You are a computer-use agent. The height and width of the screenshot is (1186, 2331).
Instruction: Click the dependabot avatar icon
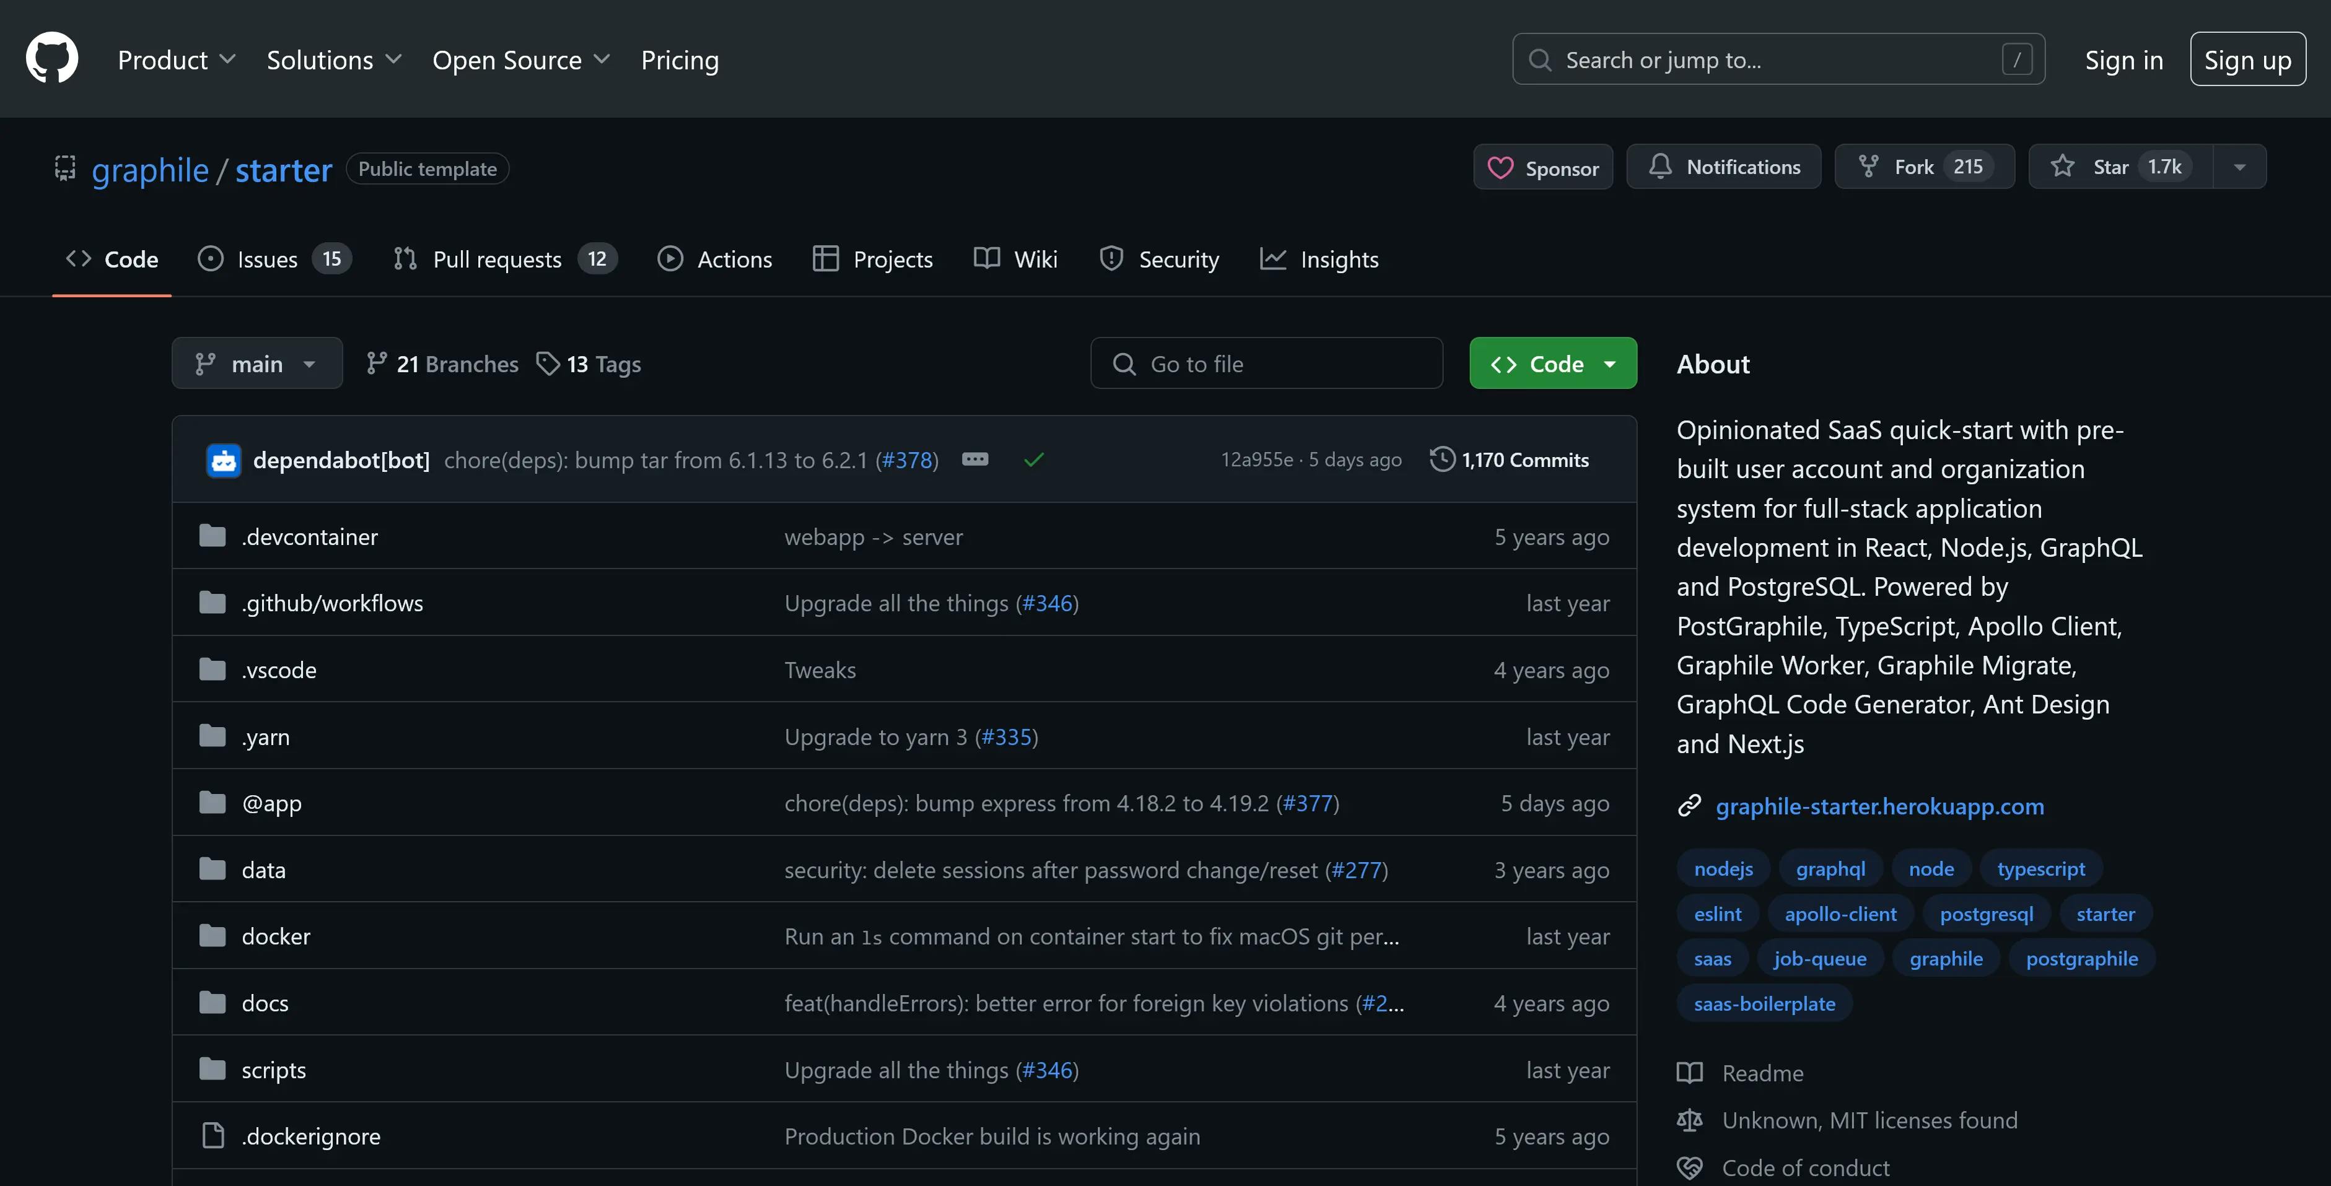click(224, 461)
